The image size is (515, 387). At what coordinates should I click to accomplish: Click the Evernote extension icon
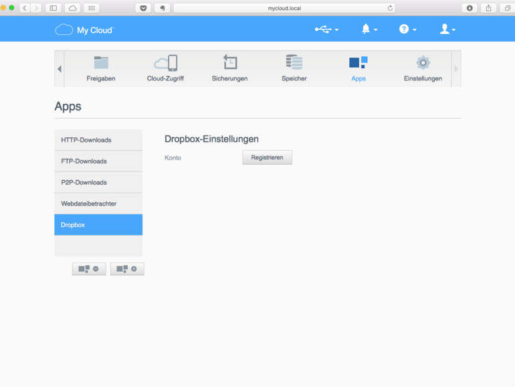coord(163,8)
